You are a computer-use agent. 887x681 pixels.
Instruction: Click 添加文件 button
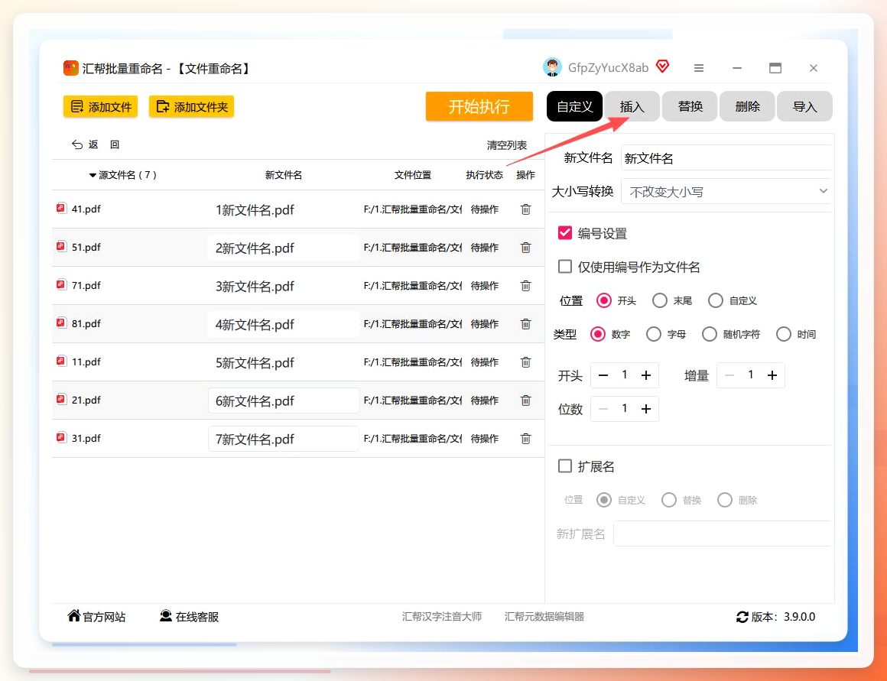coord(101,106)
